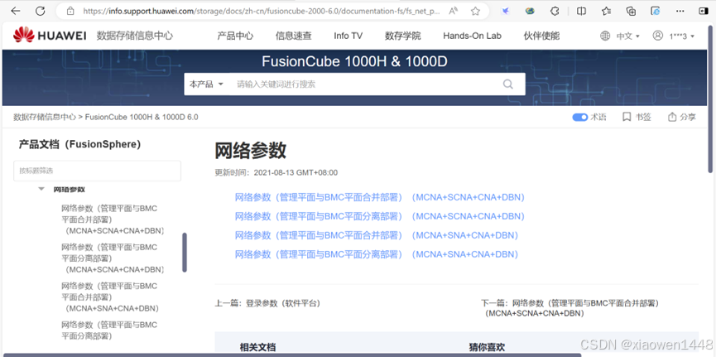Focus the 按标题筛选 filter field
Screen dimensions: 716x357
[98, 171]
